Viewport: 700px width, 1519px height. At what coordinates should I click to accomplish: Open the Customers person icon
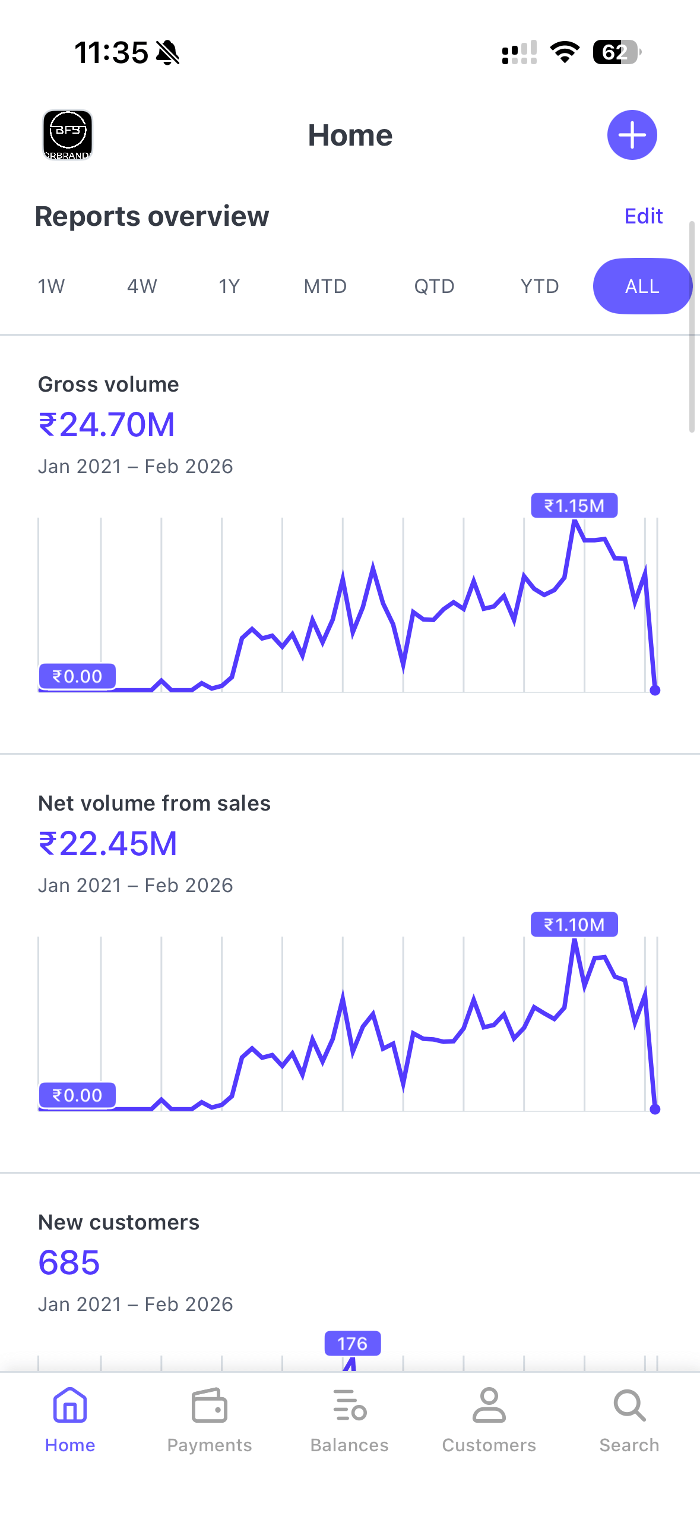(489, 1405)
